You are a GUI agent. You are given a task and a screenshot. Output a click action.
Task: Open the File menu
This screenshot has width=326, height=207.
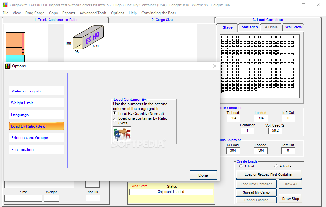tap(5, 13)
